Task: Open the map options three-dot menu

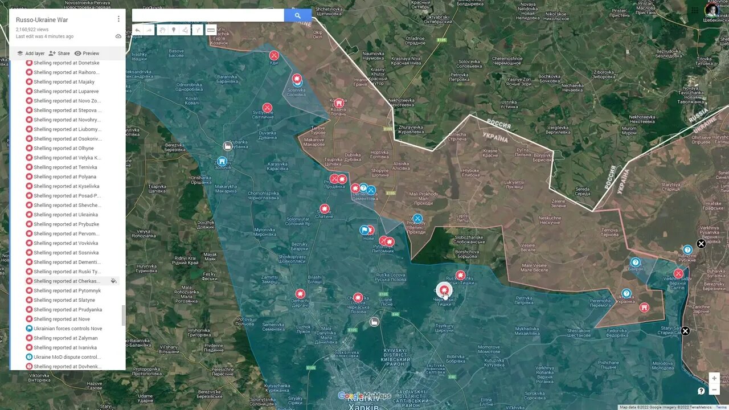Action: pyautogui.click(x=118, y=19)
